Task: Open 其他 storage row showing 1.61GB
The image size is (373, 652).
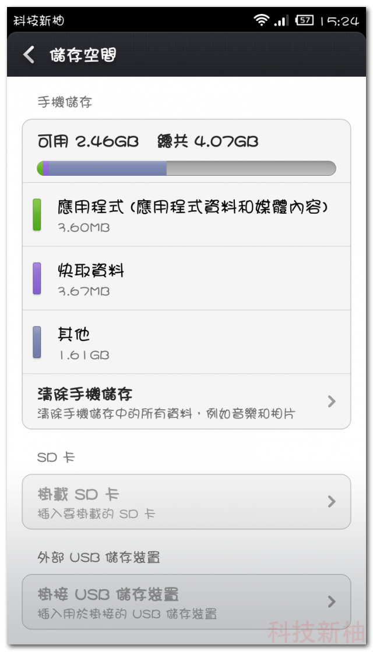Action: [x=186, y=342]
